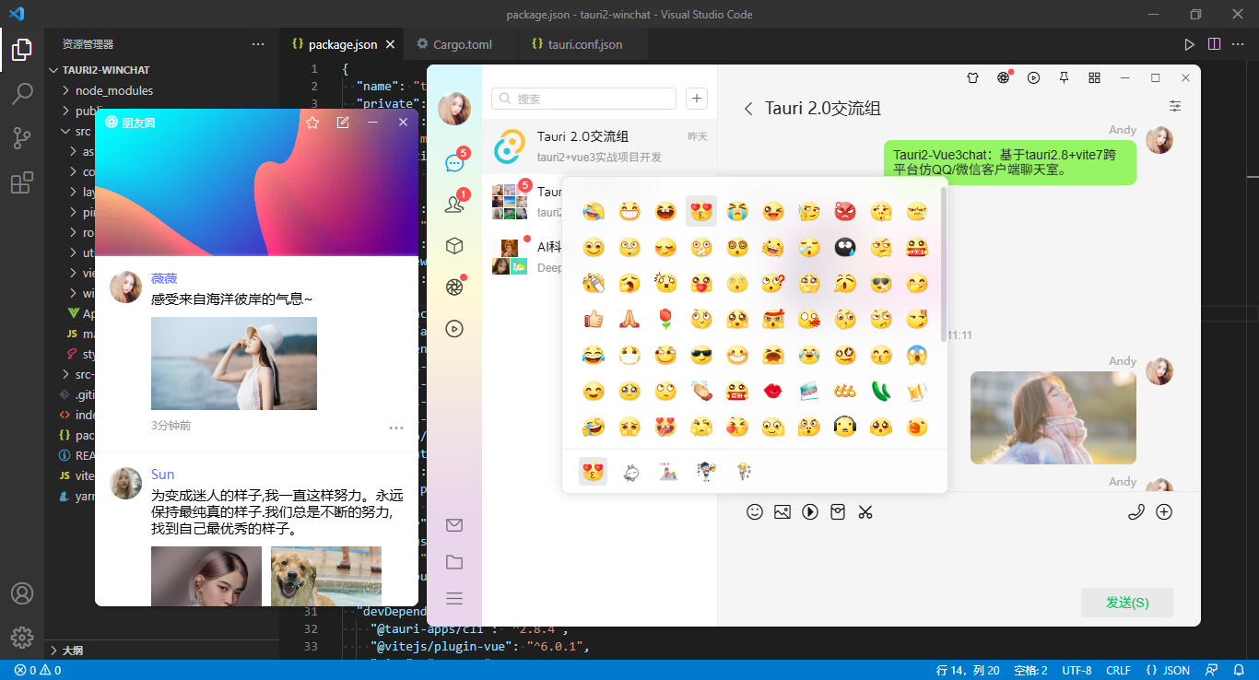Open Sun's profile name link
This screenshot has width=1259, height=680.
click(x=162, y=475)
